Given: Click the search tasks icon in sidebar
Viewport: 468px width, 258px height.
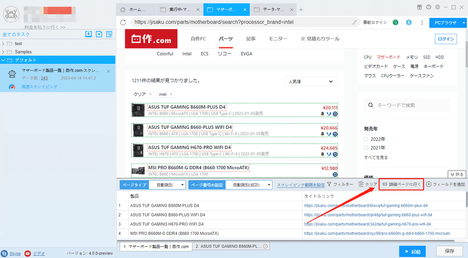Looking at the screenshot, I should click(109, 34).
